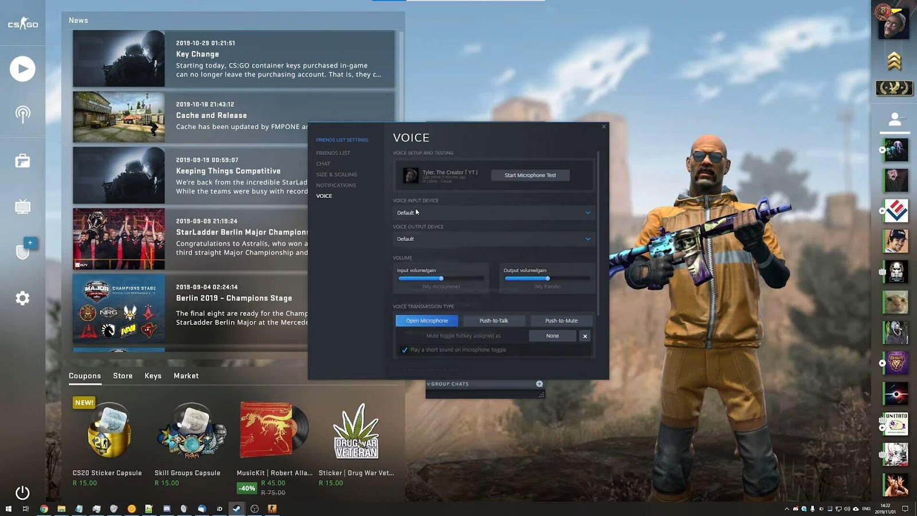Select the MusicKit Robert Allaire item
The image size is (917, 516).
coord(275,447)
